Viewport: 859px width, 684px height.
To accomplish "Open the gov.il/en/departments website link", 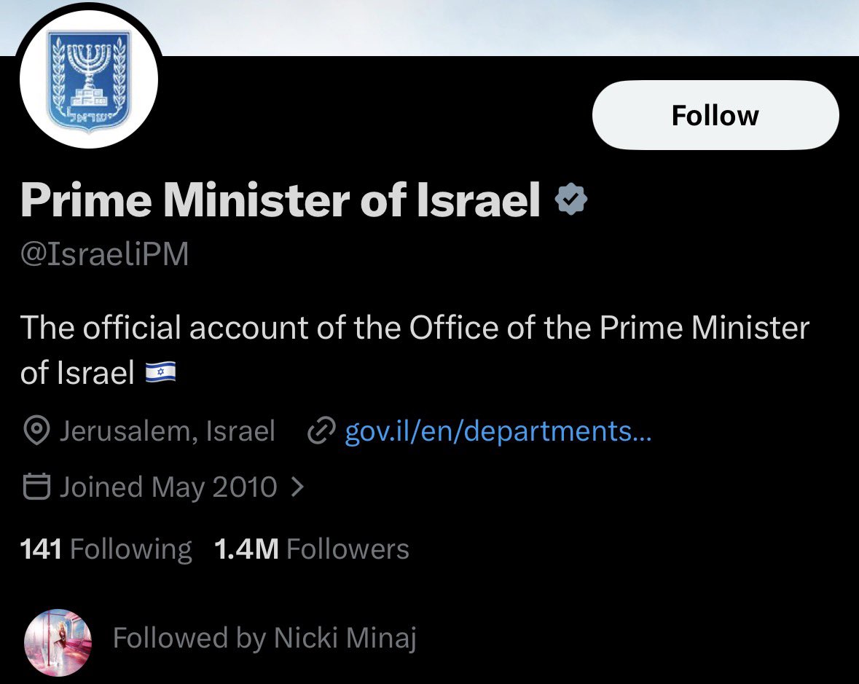I will pos(498,431).
